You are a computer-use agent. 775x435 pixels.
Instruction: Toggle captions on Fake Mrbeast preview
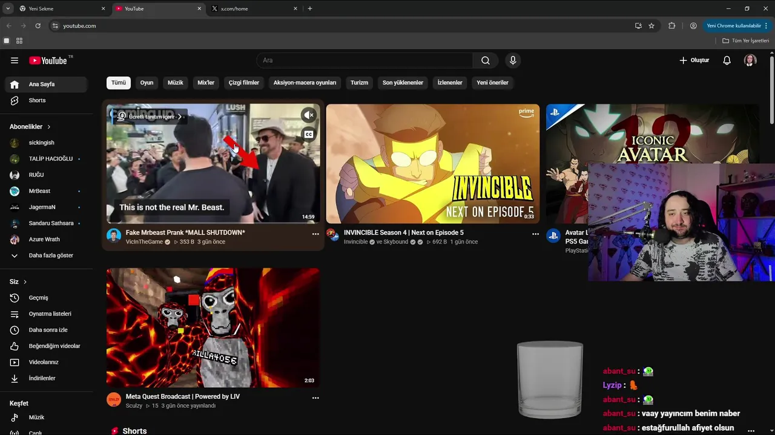tap(309, 134)
